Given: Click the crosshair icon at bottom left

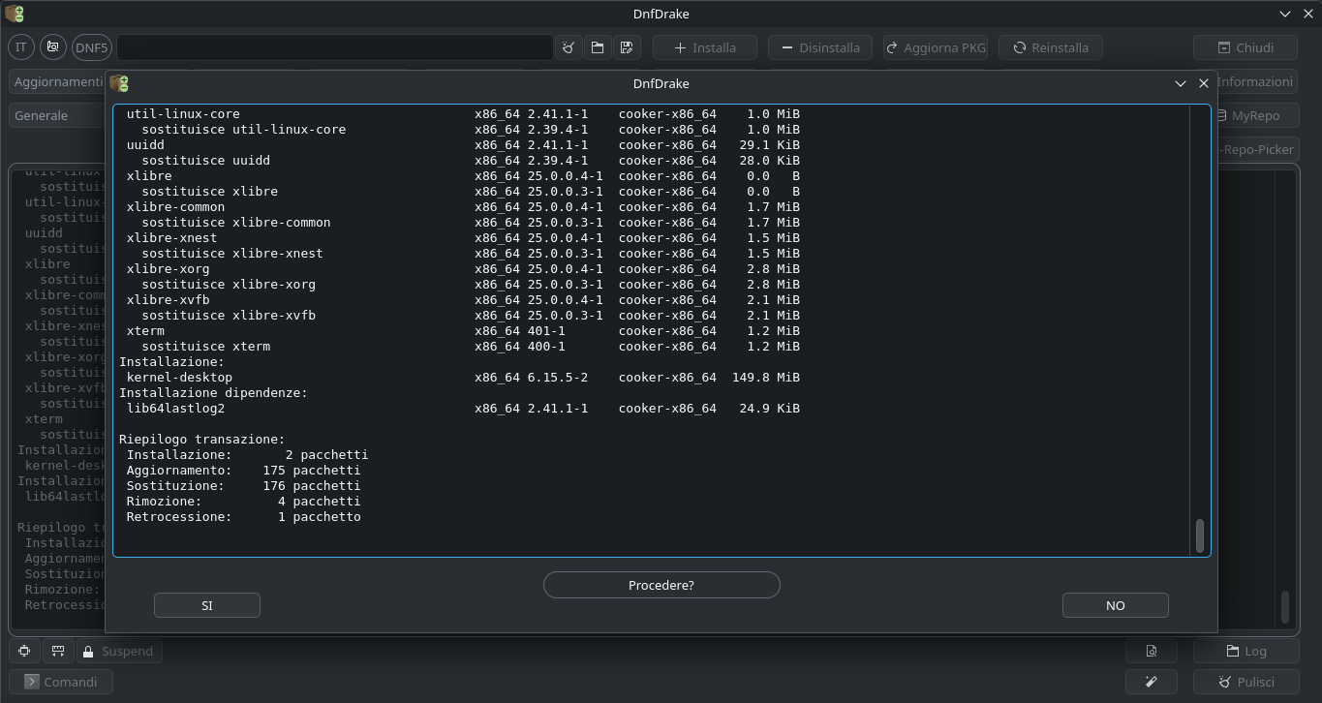Looking at the screenshot, I should coord(24,651).
